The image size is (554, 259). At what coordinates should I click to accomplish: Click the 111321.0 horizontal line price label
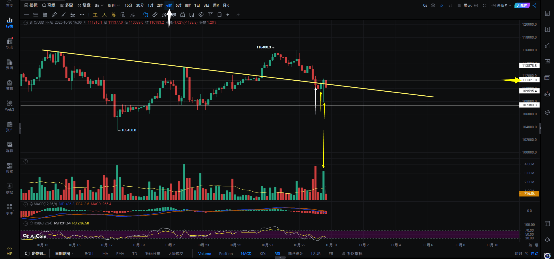click(x=529, y=80)
